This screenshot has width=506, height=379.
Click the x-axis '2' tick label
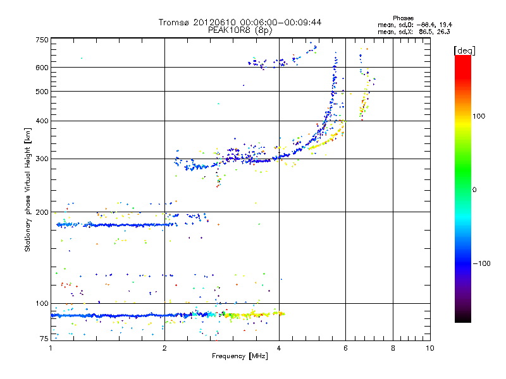[x=164, y=348]
